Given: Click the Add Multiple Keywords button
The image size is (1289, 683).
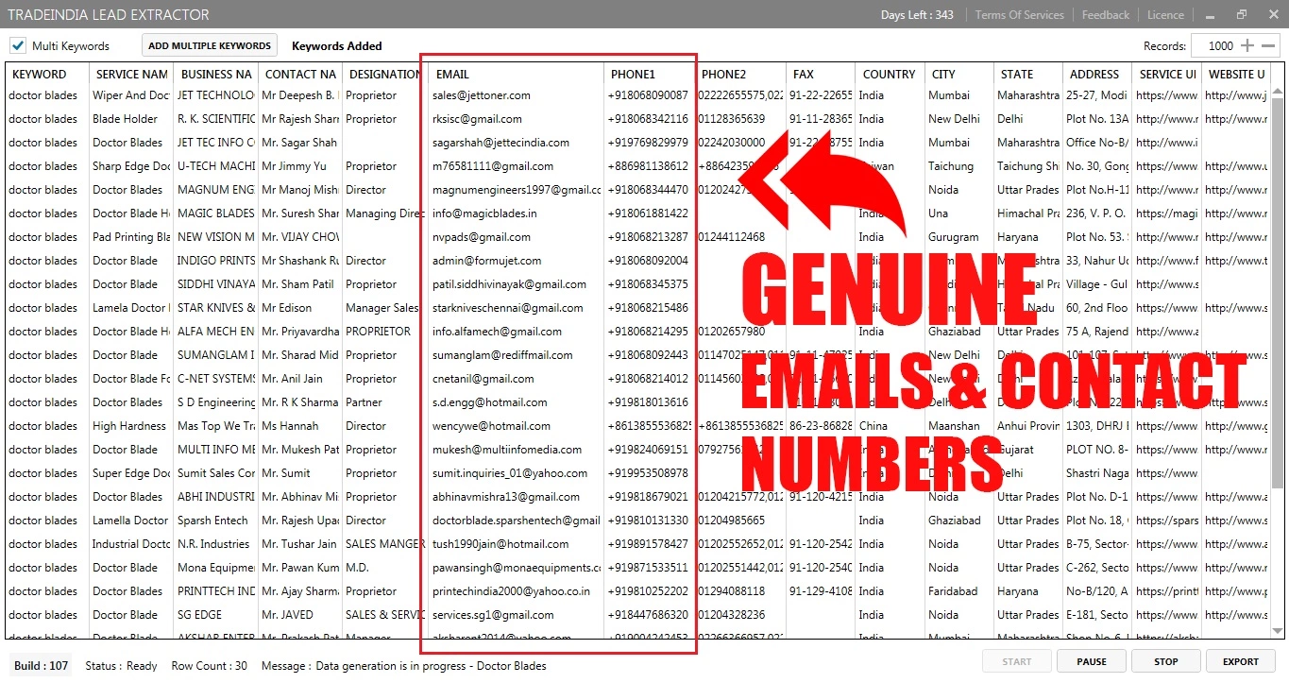Looking at the screenshot, I should 210,45.
